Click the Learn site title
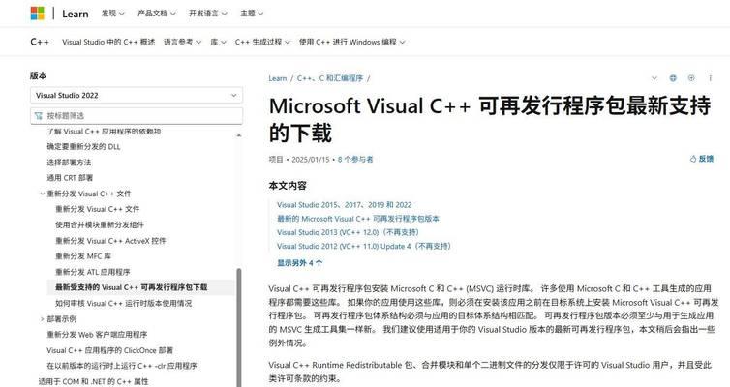The image size is (730, 387). [75, 14]
